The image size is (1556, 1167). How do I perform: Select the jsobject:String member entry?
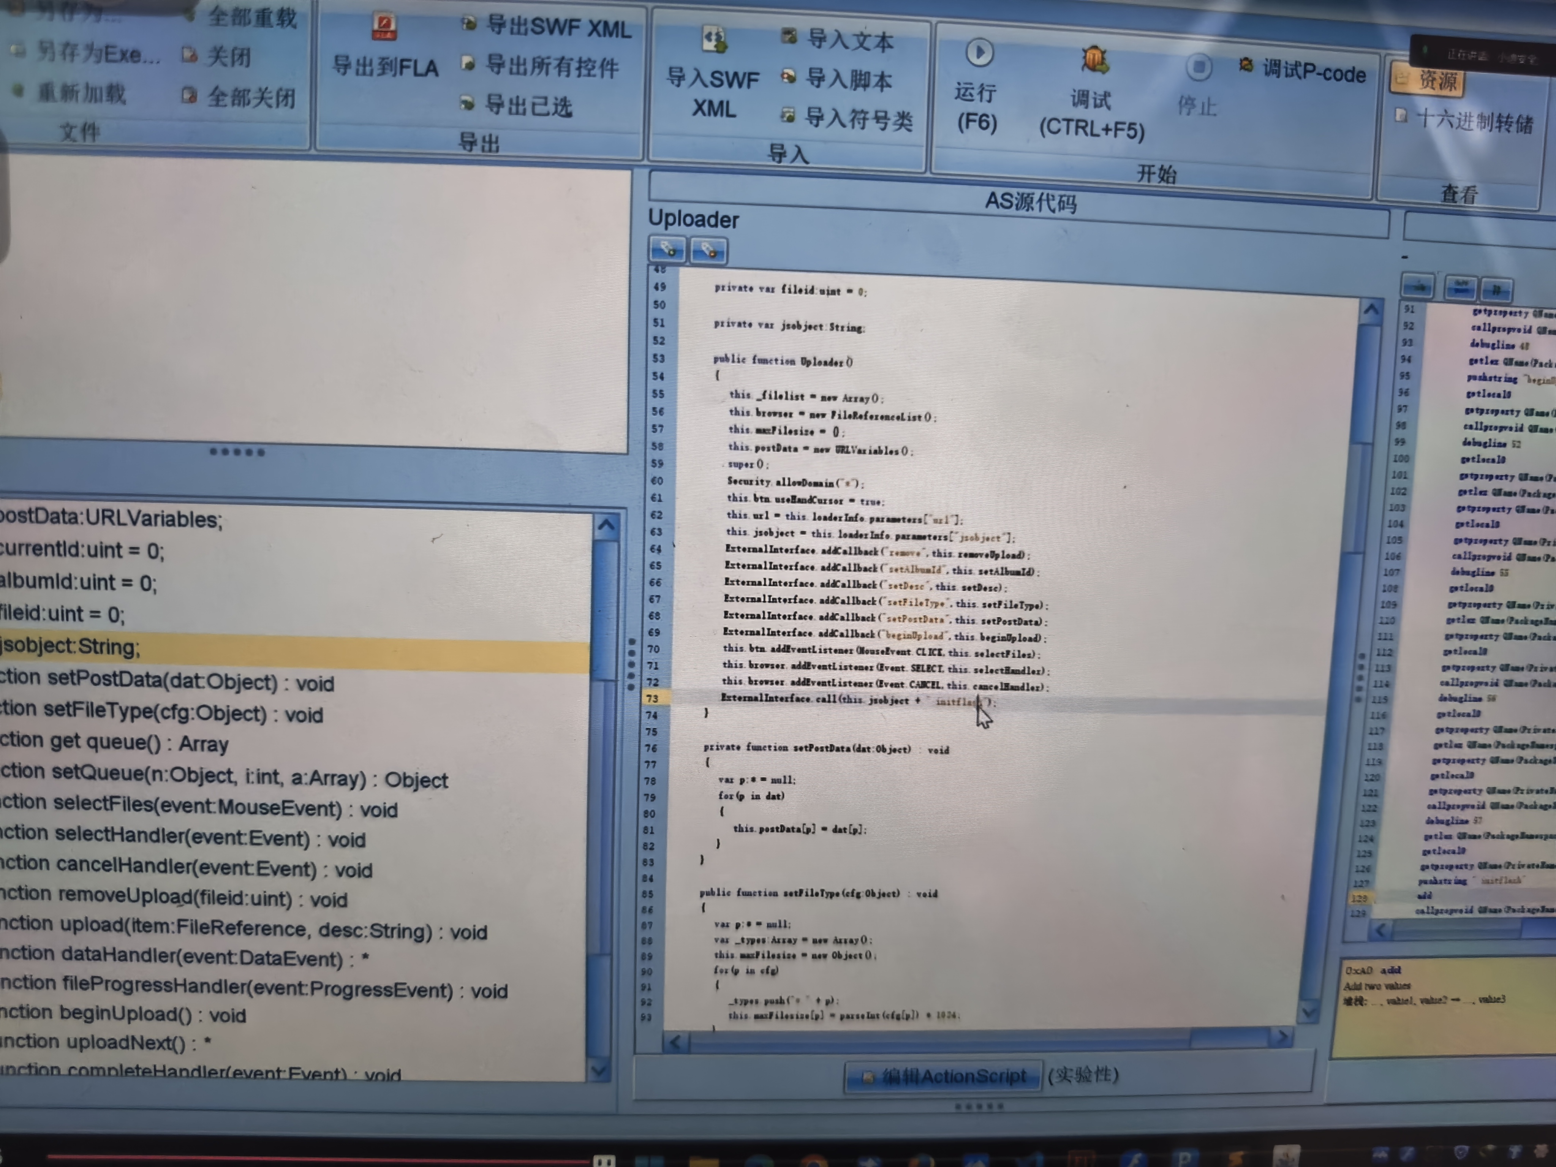click(70, 647)
